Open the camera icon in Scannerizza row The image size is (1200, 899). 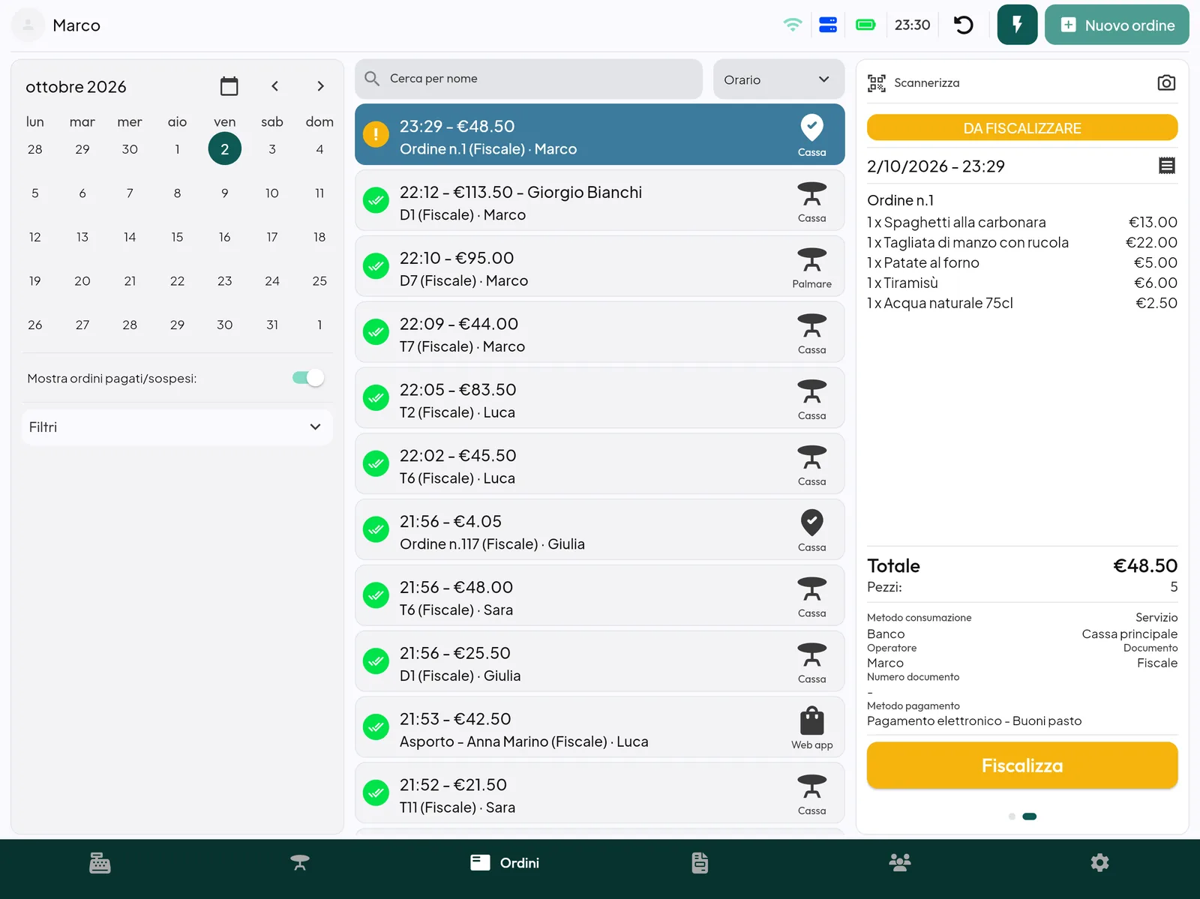pos(1166,82)
